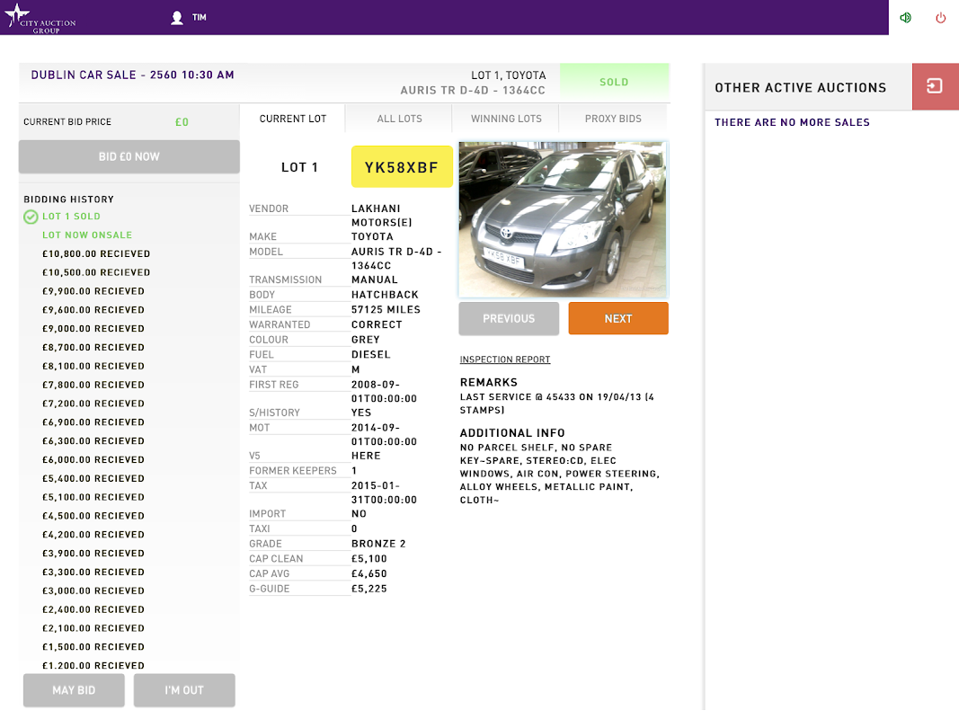The height and width of the screenshot is (719, 959).
Task: Click the May Bid button
Action: point(74,690)
